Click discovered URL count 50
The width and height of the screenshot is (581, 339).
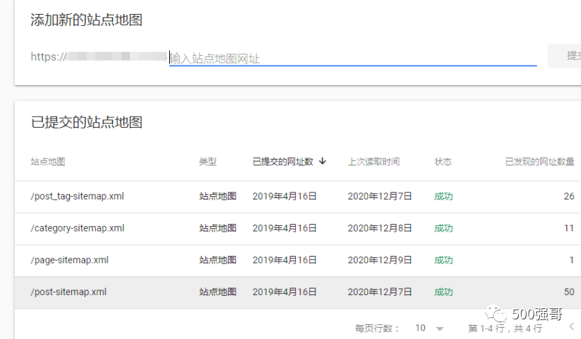click(569, 292)
